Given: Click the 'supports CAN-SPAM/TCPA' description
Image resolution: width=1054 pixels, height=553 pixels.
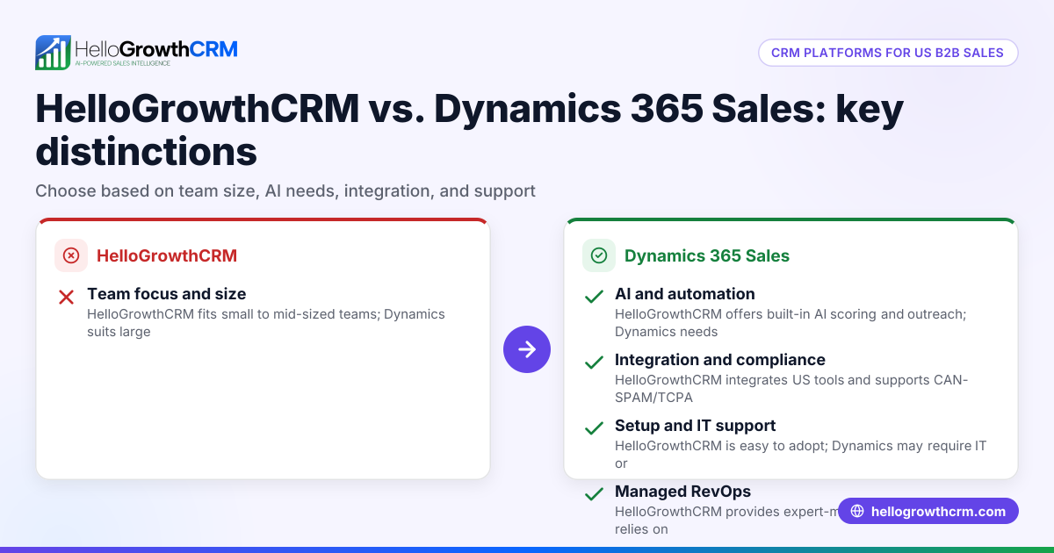Looking at the screenshot, I should click(791, 388).
